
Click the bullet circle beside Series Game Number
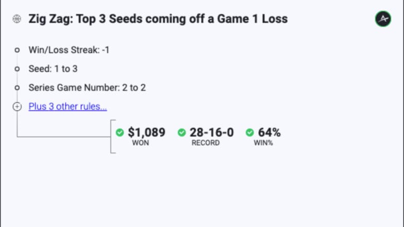(17, 88)
